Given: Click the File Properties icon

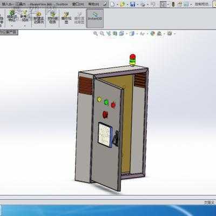Looking at the screenshot, I should (x=180, y=4).
